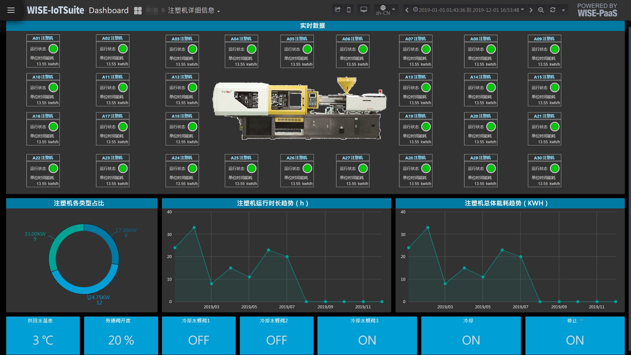The width and height of the screenshot is (631, 355).
Task: Open 注塑机运行时长趋势 panel title menu
Action: [273, 203]
